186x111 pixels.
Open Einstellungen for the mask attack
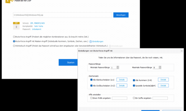tap(98, 41)
